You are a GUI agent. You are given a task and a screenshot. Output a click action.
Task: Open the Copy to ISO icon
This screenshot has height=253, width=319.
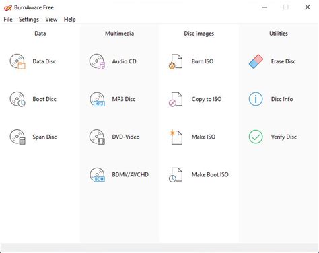pyautogui.click(x=176, y=99)
